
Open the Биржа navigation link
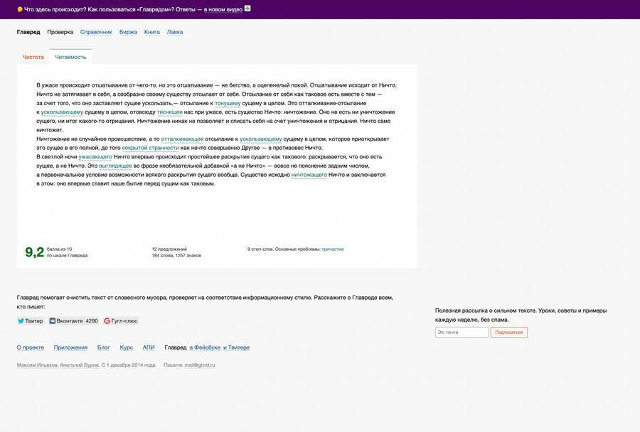(128, 32)
